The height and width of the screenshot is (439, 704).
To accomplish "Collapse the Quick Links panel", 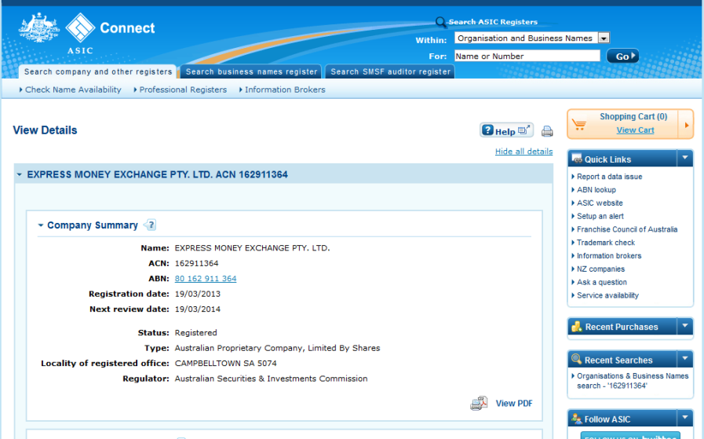I will [684, 159].
